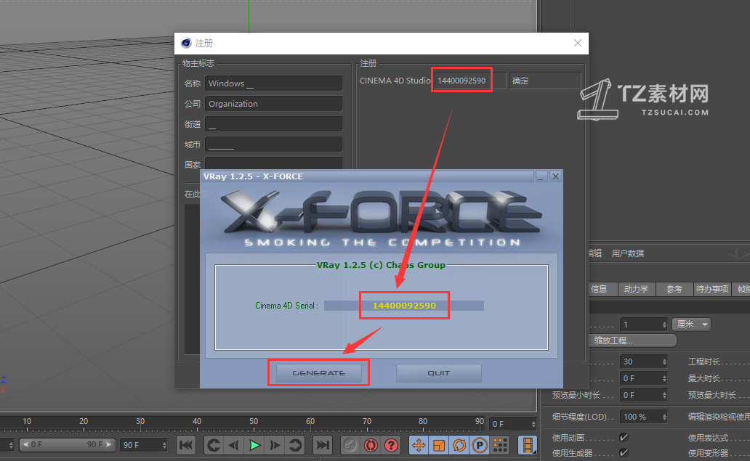Toggle scale keyframe recording icon
The image size is (750, 461).
tap(439, 445)
